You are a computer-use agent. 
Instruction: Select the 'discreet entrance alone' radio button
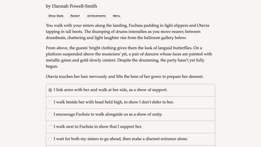(x=50, y=139)
